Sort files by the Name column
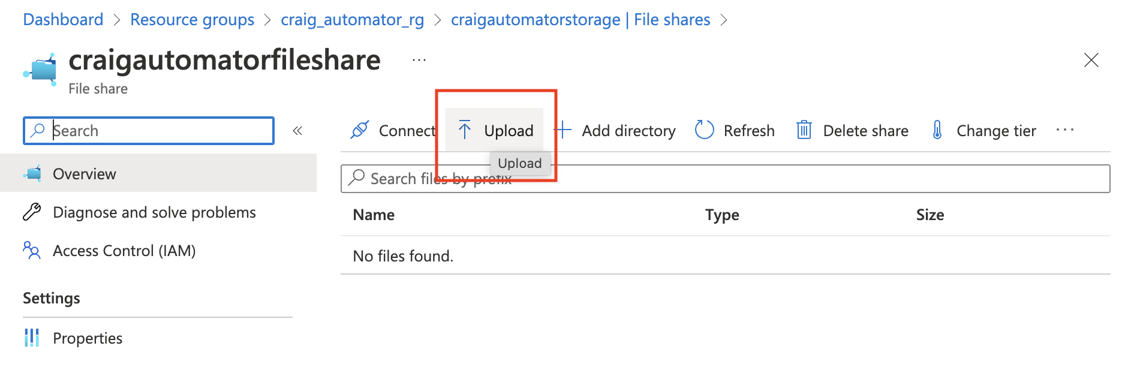The height and width of the screenshot is (373, 1125). [x=374, y=215]
